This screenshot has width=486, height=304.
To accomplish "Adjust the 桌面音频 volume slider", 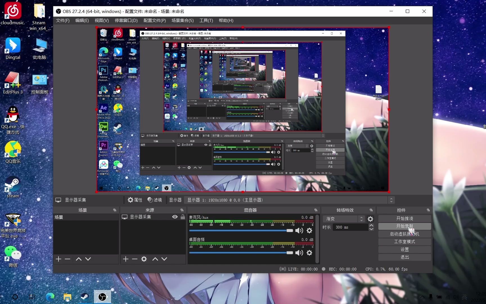I will point(241,253).
